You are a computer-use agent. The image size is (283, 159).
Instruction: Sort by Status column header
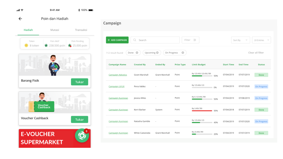[x=261, y=65]
